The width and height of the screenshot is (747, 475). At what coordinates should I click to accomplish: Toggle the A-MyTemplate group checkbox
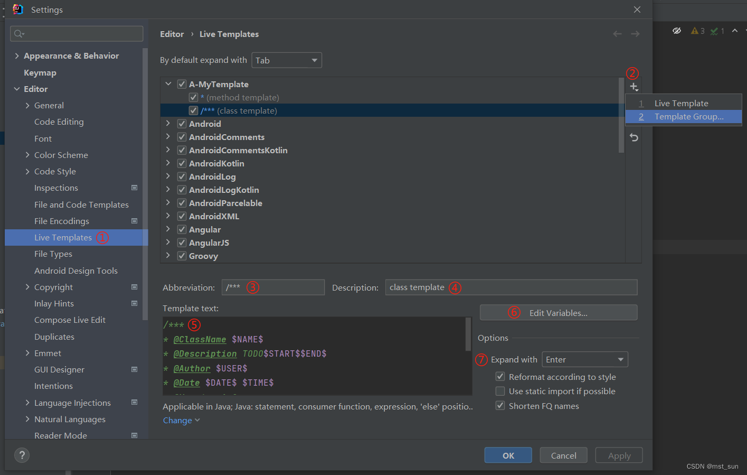tap(182, 84)
